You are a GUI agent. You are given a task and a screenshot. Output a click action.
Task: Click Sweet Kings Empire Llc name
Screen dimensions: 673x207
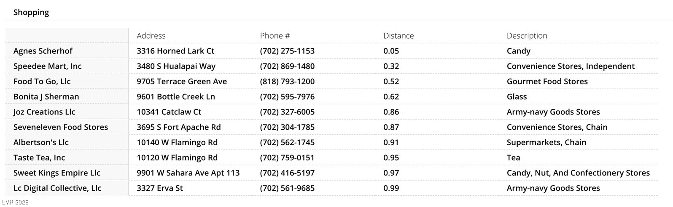click(57, 173)
